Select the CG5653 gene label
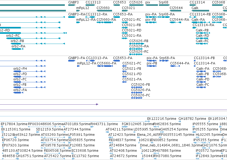The height and width of the screenshot is (160, 227). [120, 2]
